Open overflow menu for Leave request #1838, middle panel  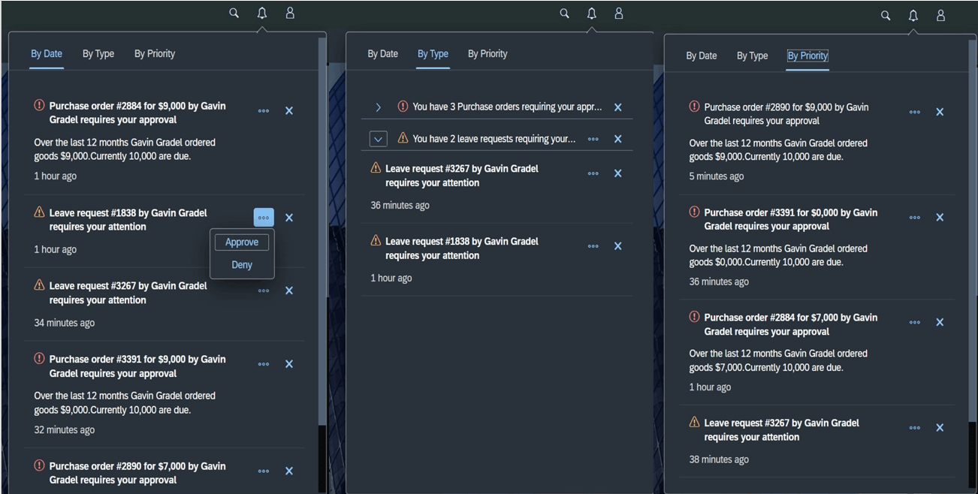pos(593,246)
